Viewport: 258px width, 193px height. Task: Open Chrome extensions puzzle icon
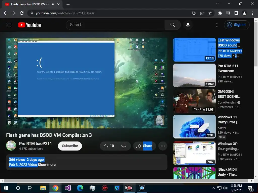pos(220,13)
